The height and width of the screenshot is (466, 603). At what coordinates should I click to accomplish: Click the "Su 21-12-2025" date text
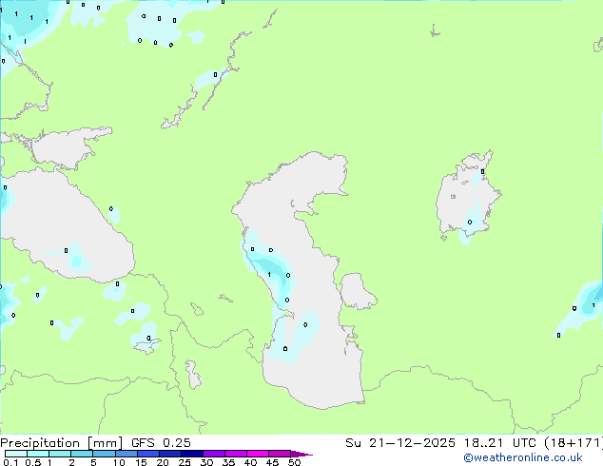(400, 443)
